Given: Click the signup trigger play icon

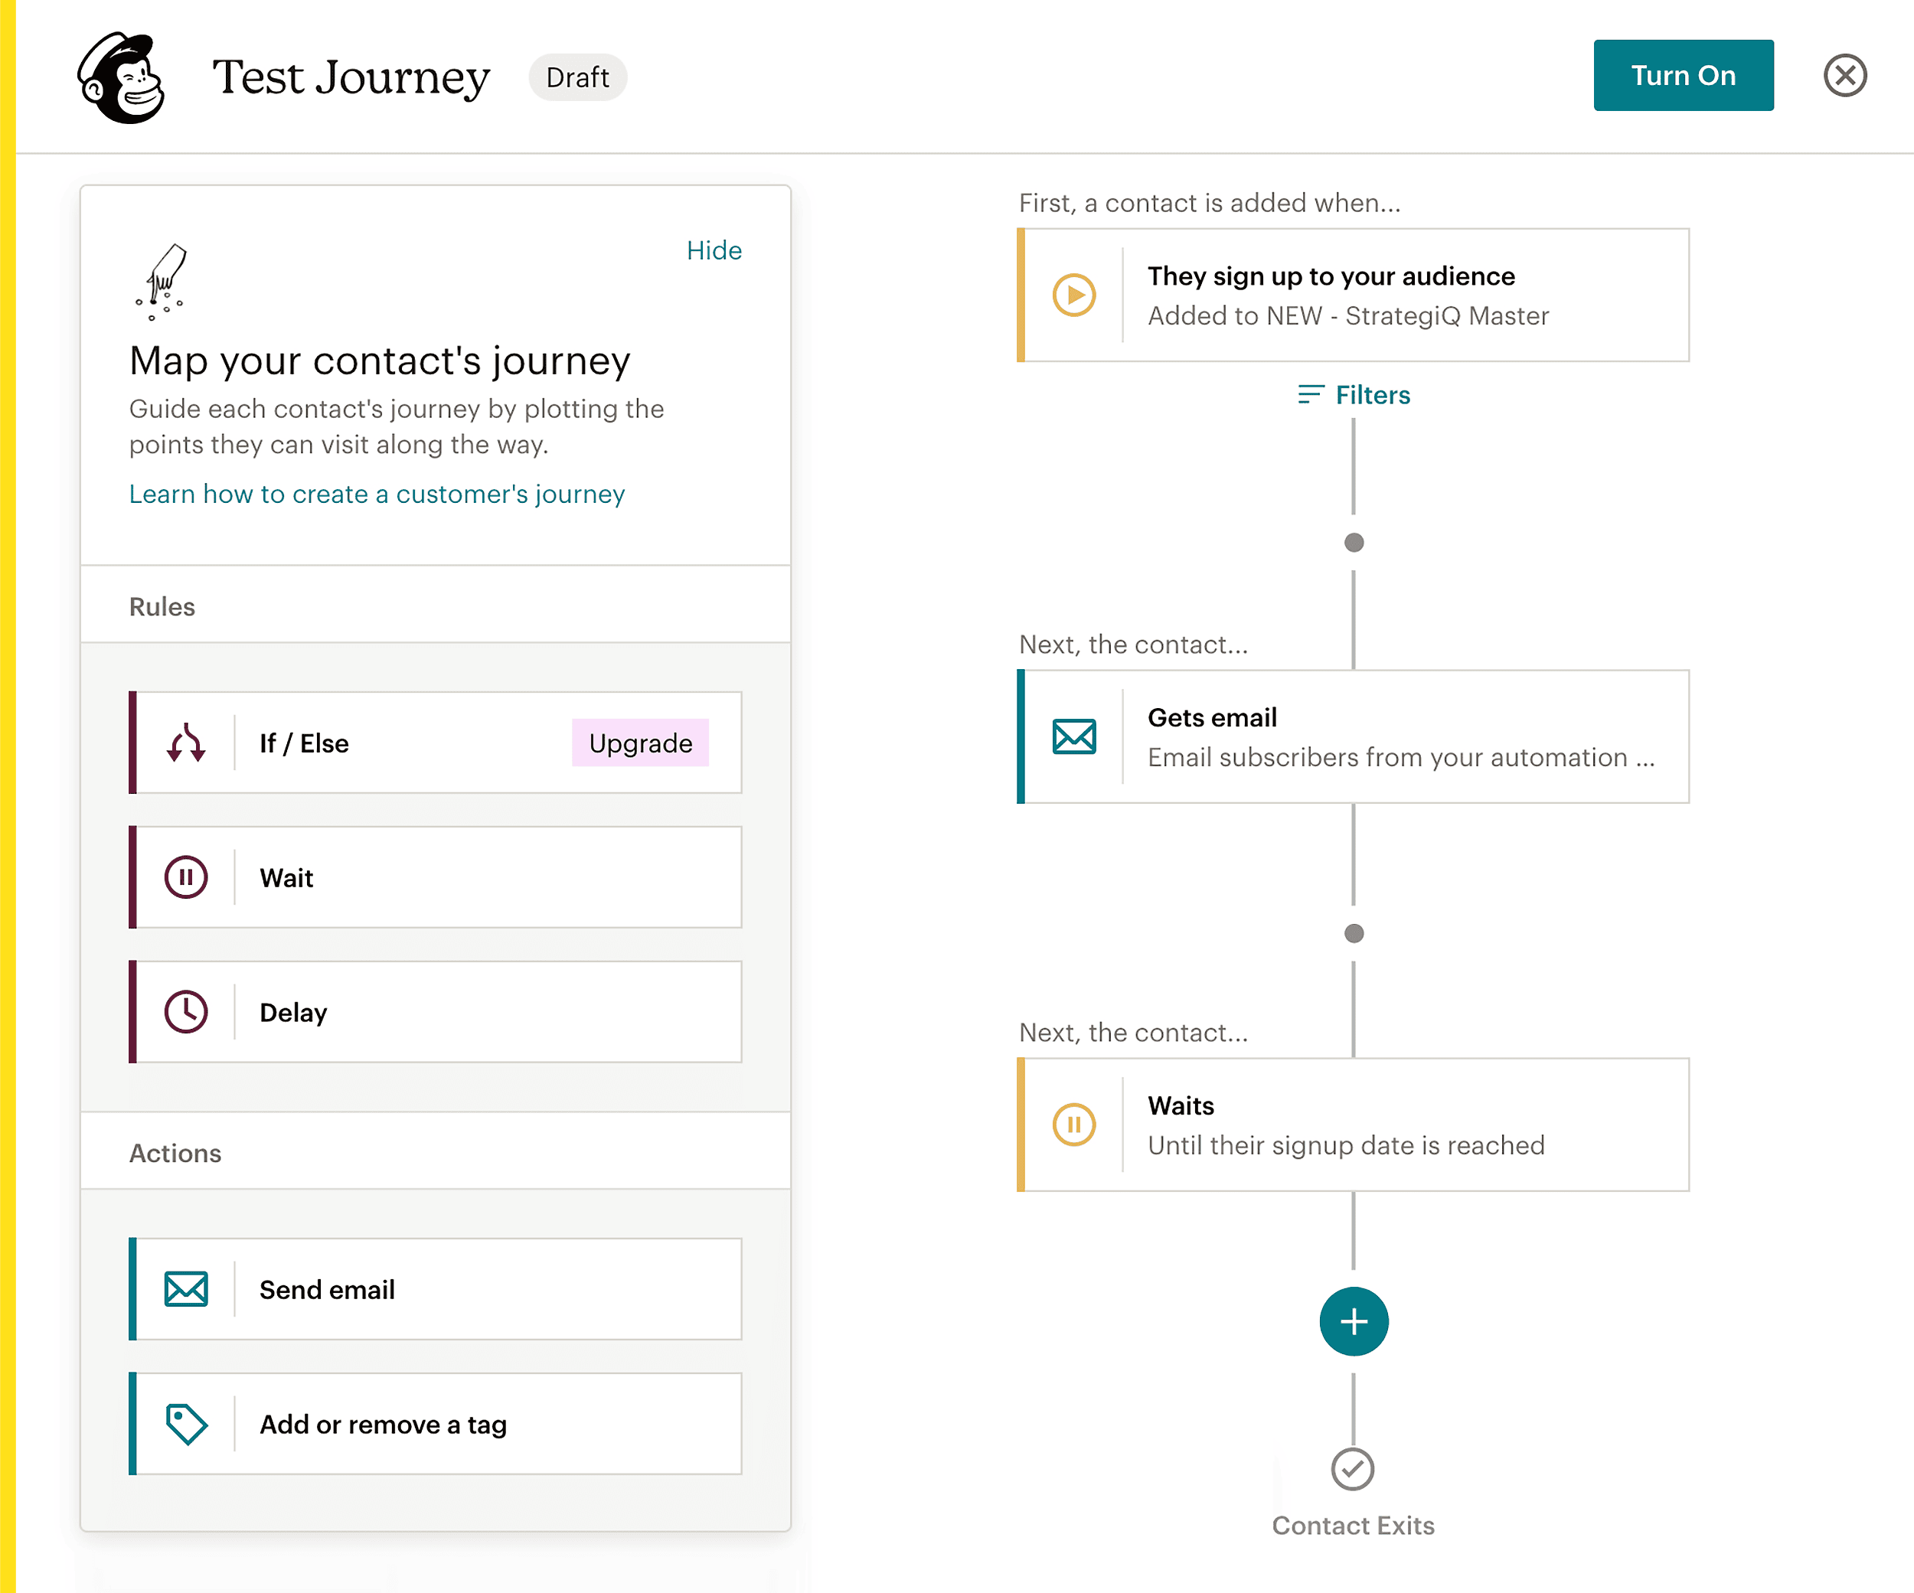Looking at the screenshot, I should point(1075,295).
